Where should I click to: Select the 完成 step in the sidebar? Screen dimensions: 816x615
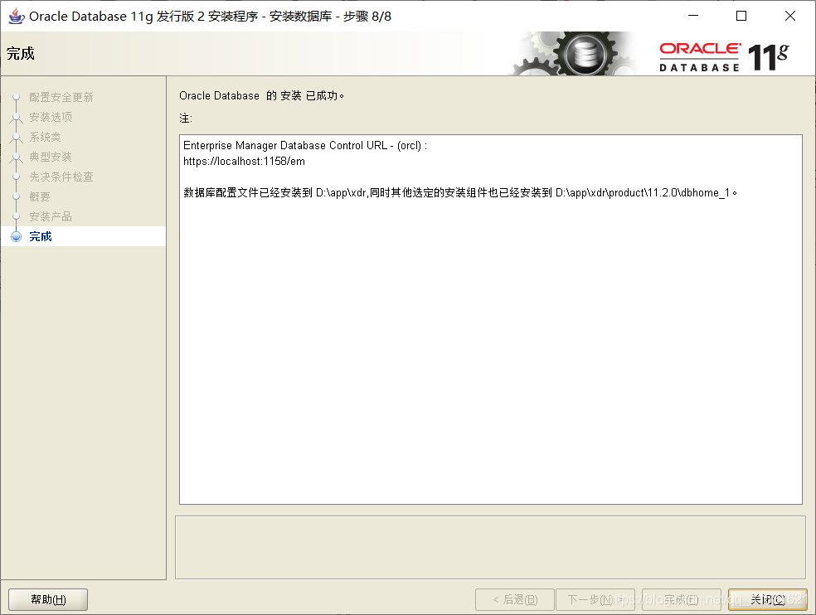tap(41, 236)
